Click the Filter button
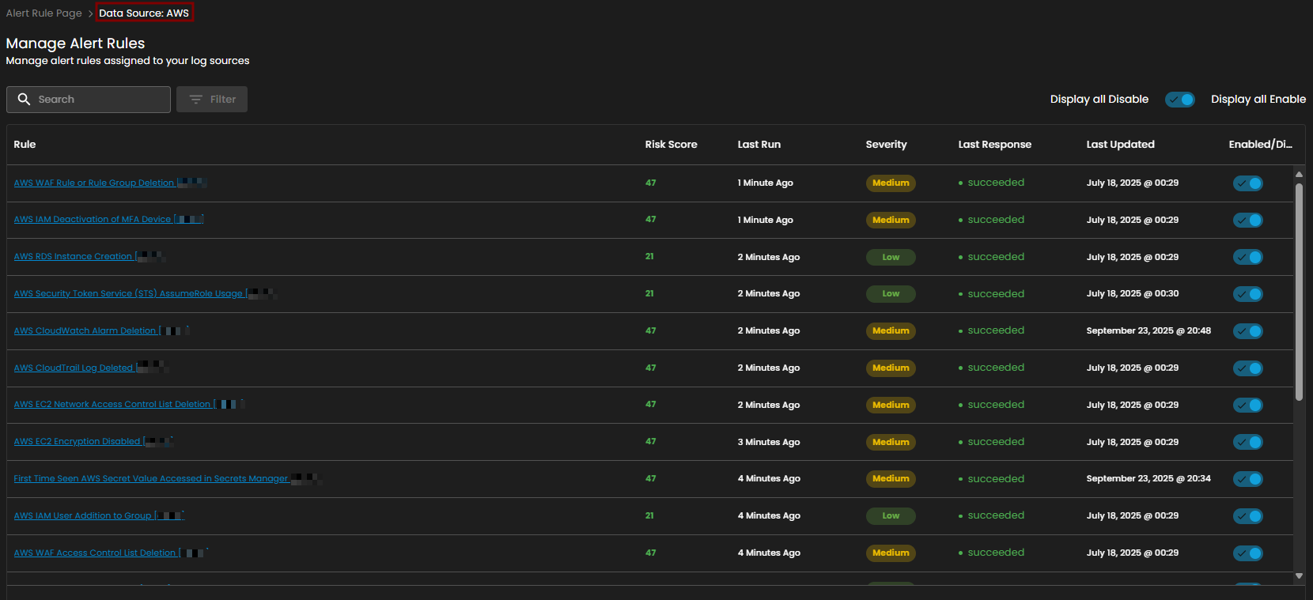Viewport: 1313px width, 600px height. pos(212,100)
